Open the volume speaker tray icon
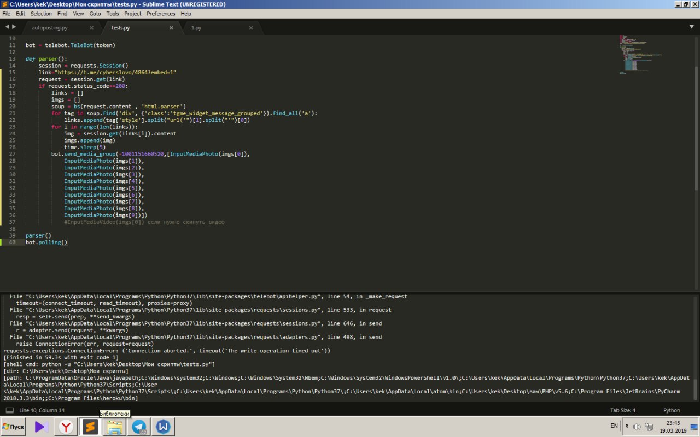The height and width of the screenshot is (437, 700). [x=637, y=427]
